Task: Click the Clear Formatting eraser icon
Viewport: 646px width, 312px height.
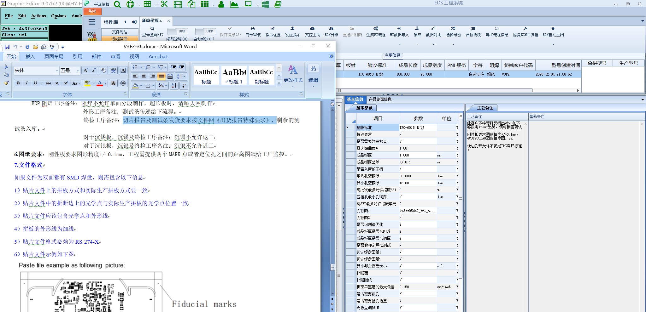Action: coord(103,71)
